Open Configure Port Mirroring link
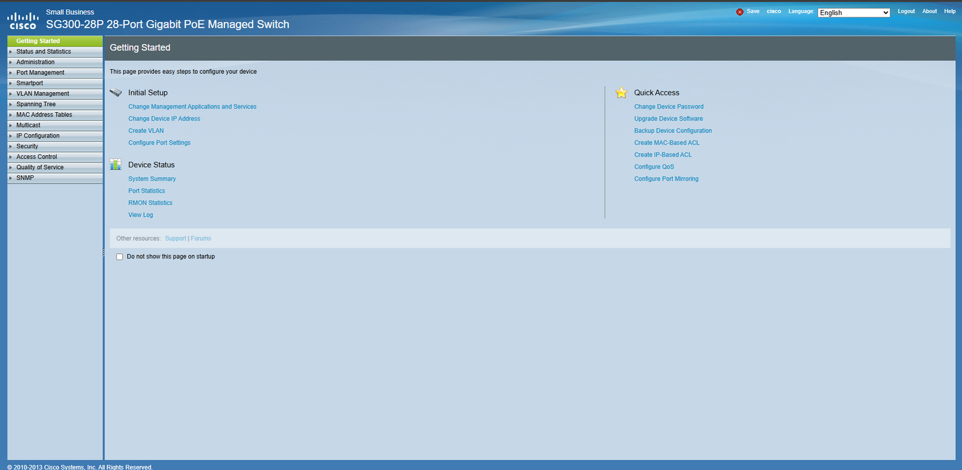 coord(666,179)
